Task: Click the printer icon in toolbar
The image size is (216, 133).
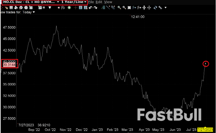Action: tap(16, 7)
